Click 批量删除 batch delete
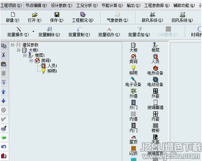 [x=49, y=32]
